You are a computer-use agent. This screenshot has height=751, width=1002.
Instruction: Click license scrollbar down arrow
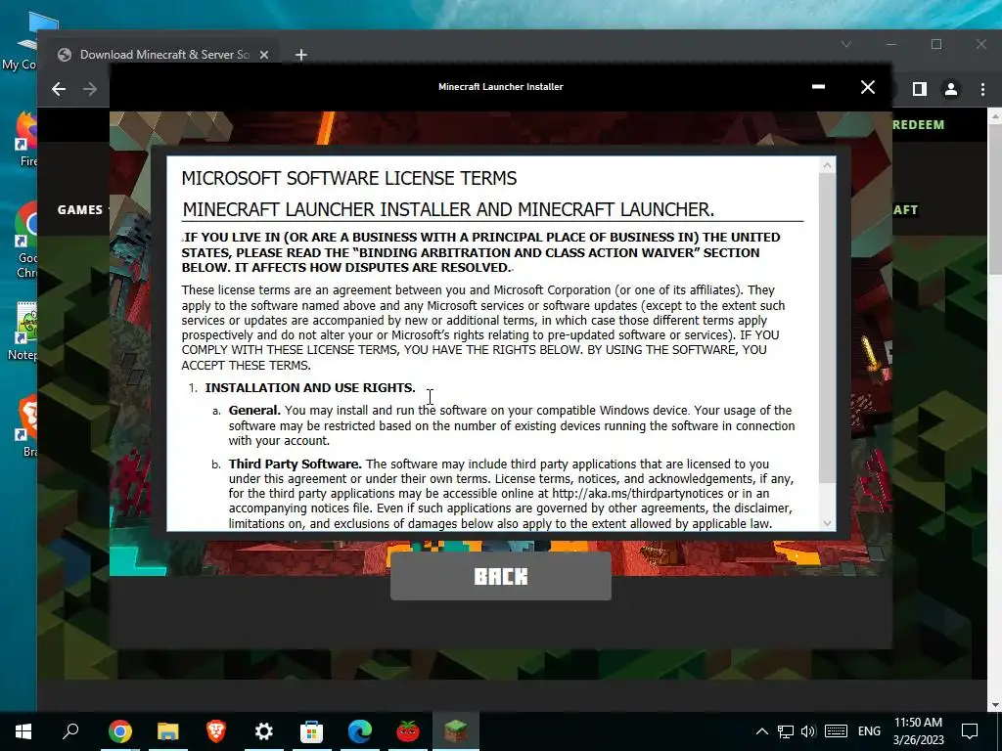(x=827, y=523)
